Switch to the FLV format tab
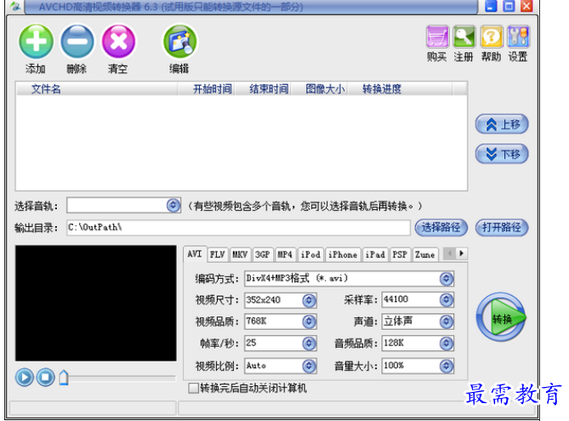Image resolution: width=569 pixels, height=421 pixels. click(x=218, y=255)
